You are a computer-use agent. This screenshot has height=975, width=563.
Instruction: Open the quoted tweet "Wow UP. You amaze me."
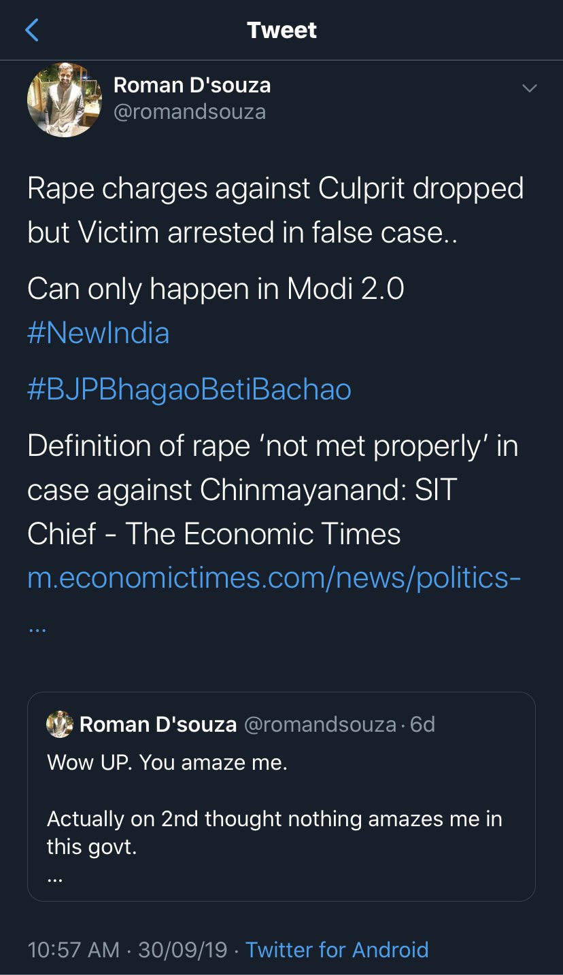point(167,762)
